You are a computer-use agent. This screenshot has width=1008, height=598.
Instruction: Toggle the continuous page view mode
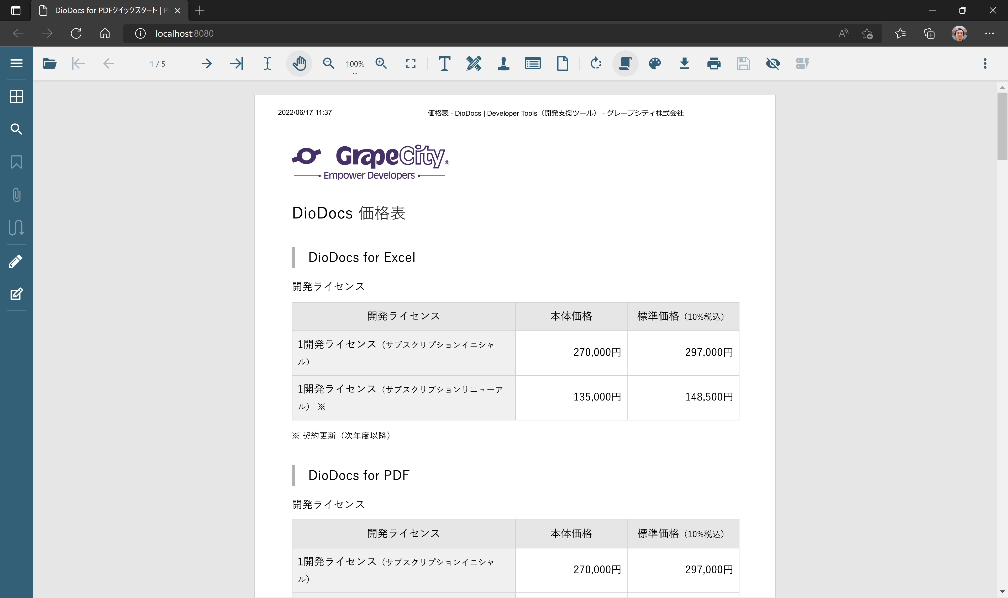click(625, 63)
